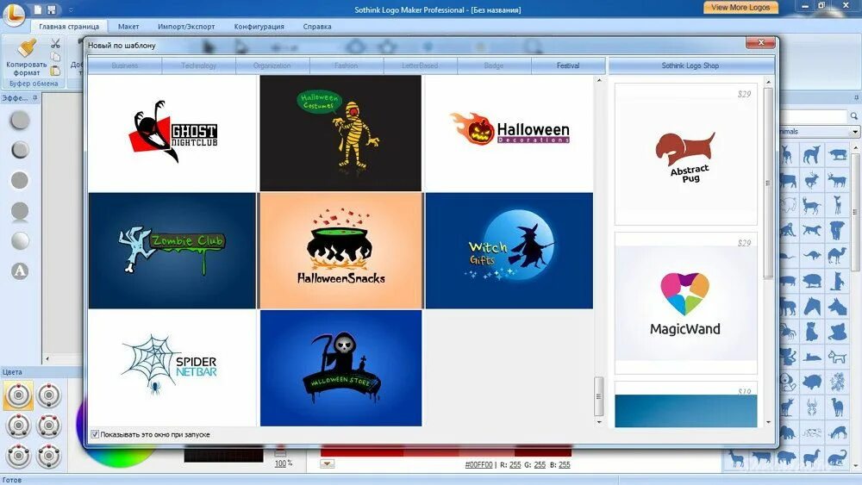Select the highlighted first color scheme dial
The height and width of the screenshot is (485, 862).
(x=18, y=395)
